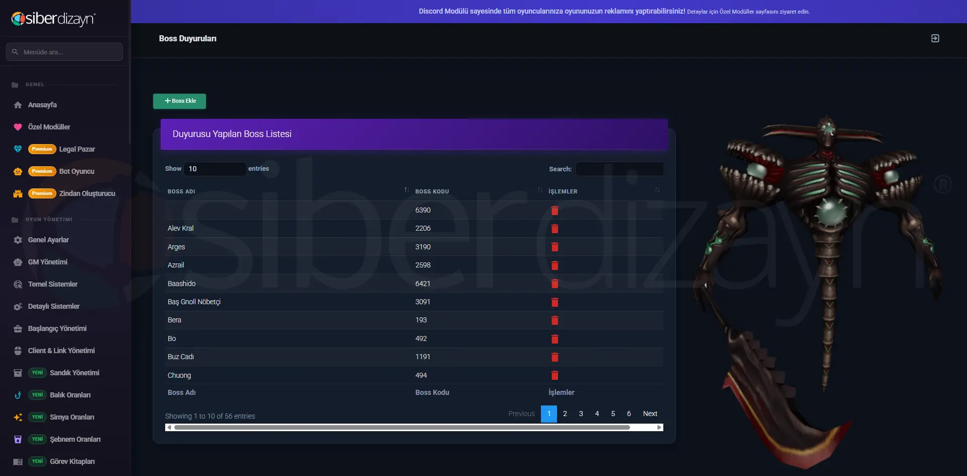Focus the table Search input field
This screenshot has height=476, width=967.
tap(619, 169)
